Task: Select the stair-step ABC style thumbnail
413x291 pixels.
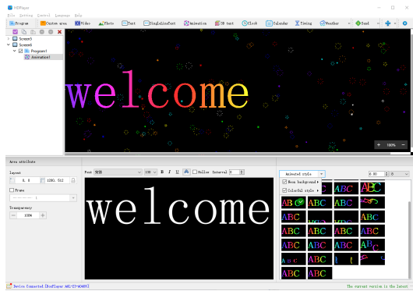Action: point(372,245)
